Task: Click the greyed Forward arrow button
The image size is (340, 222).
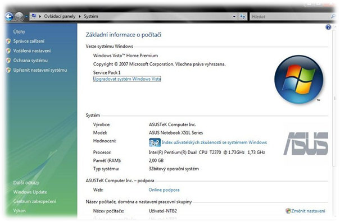Action: pos(19,16)
